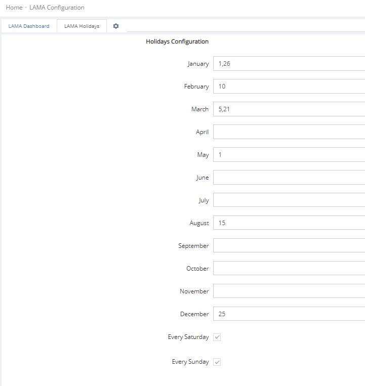Focus the empty June holidays field
Screen dimensions: 365x386
(289, 178)
